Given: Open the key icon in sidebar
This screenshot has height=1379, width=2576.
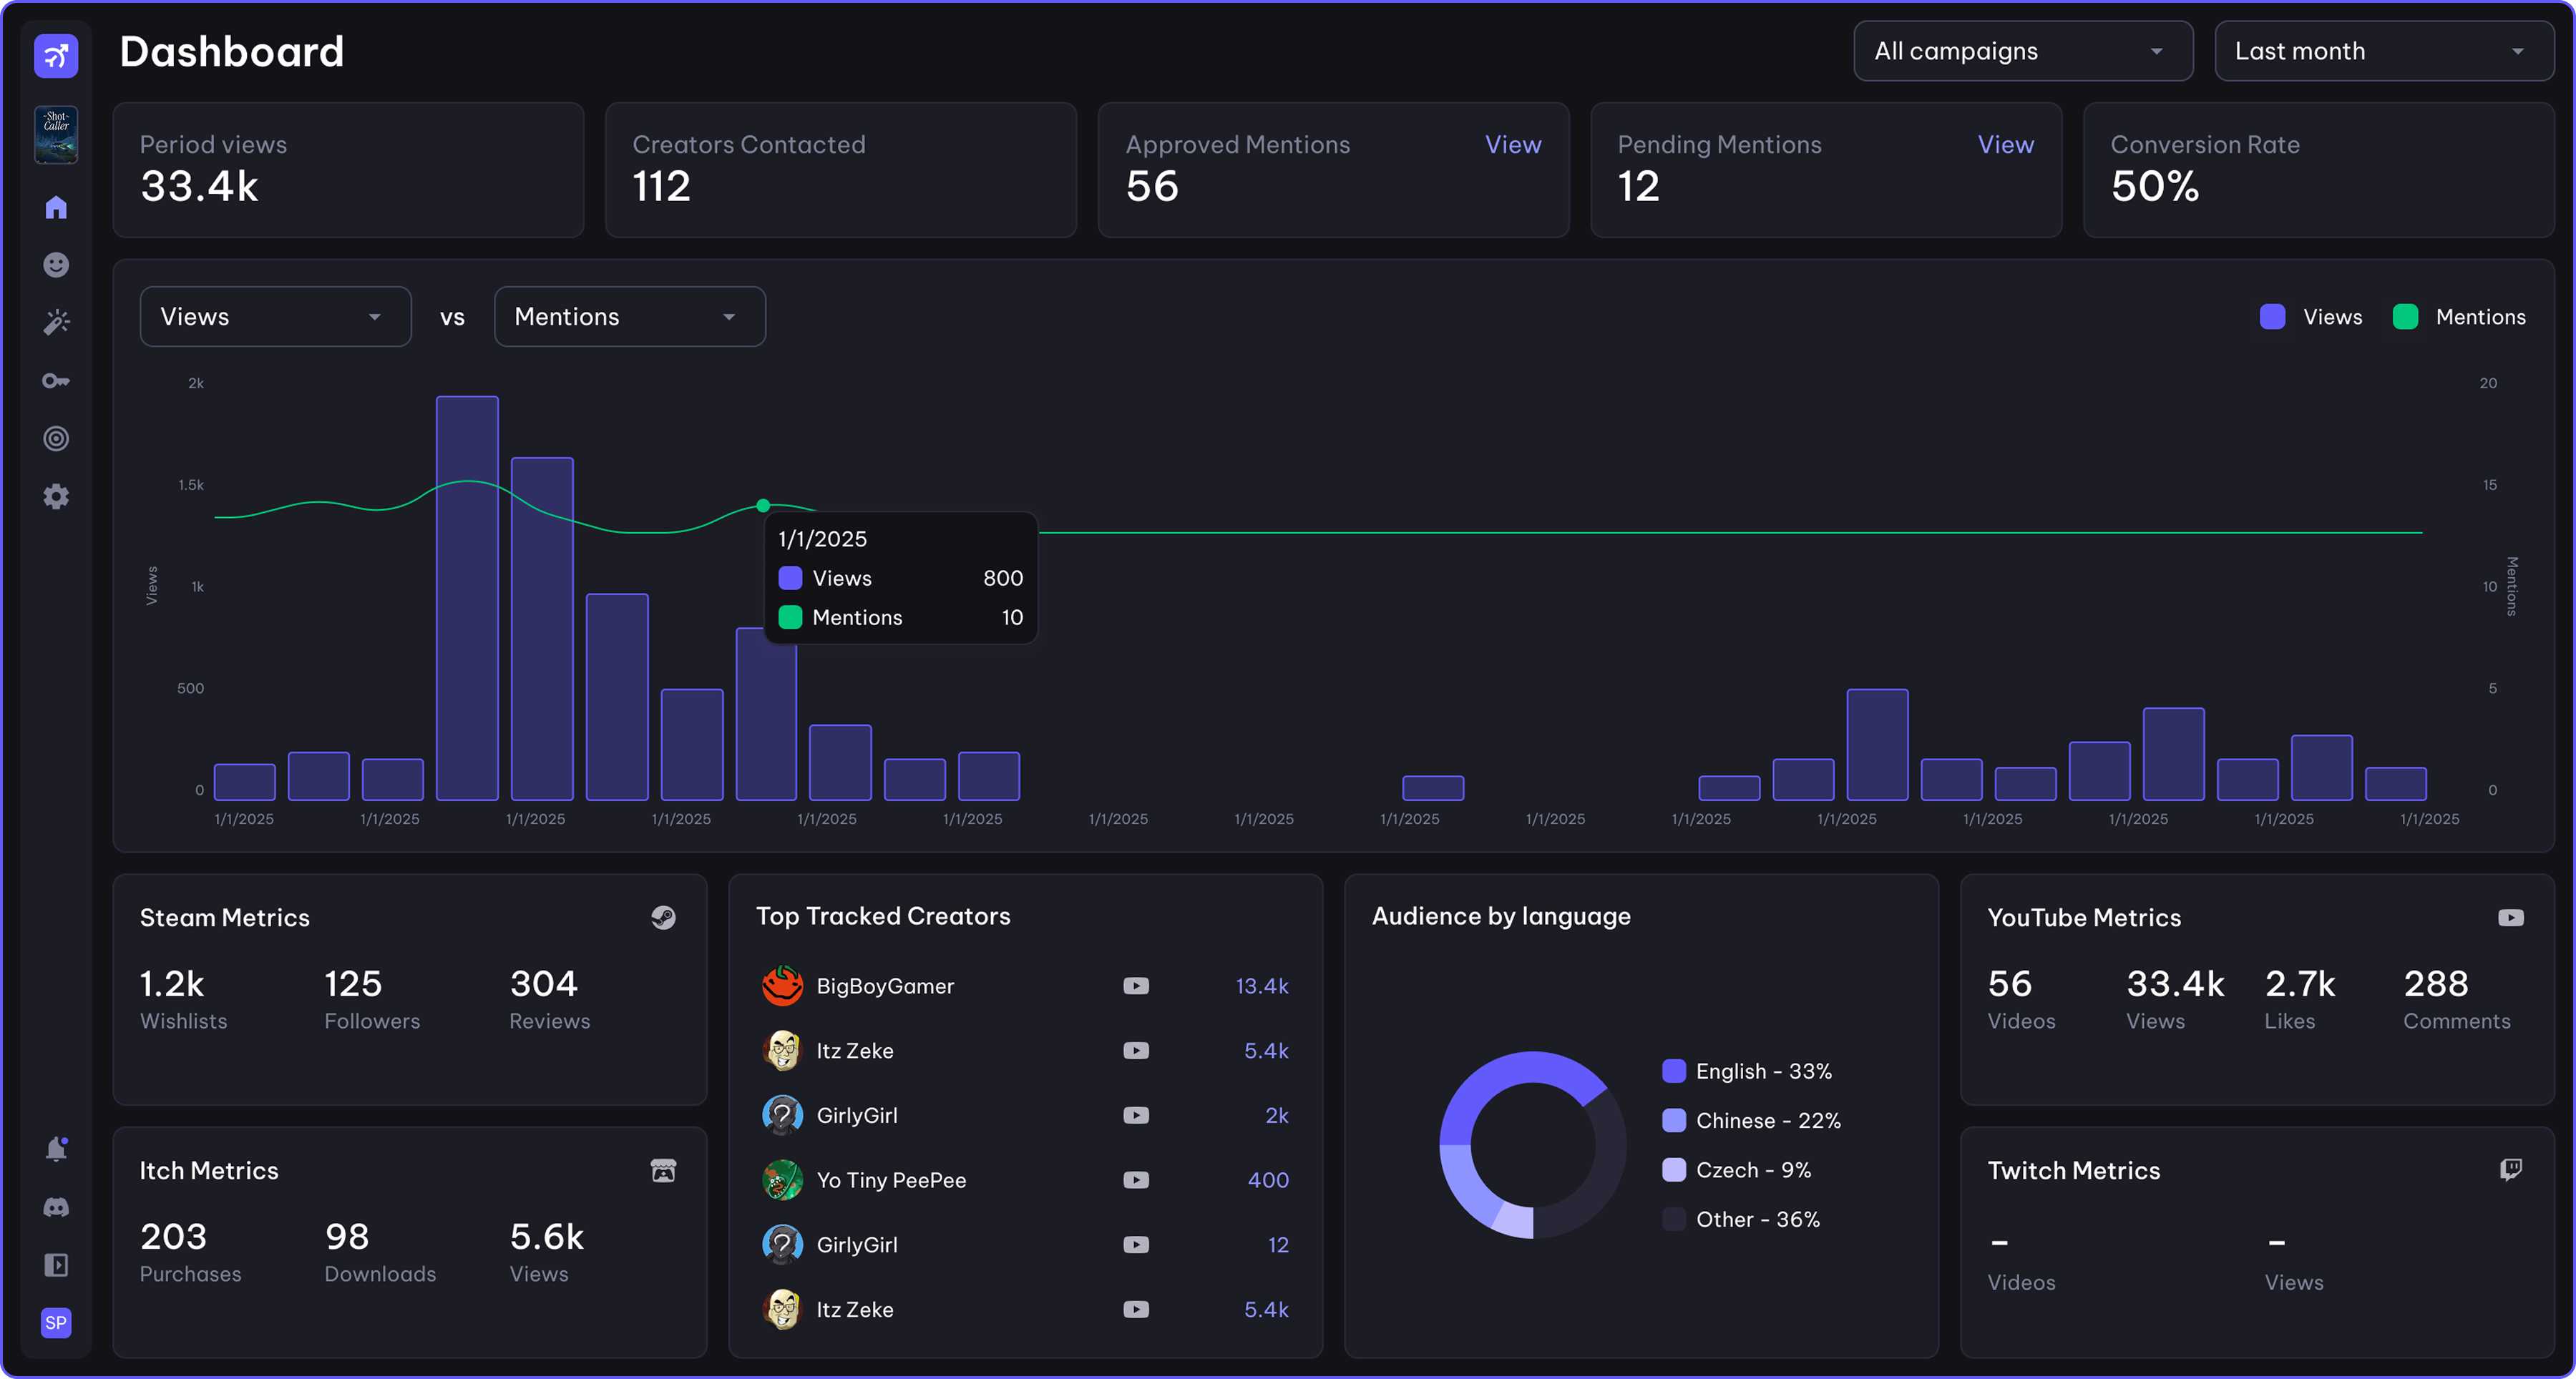Looking at the screenshot, I should point(56,381).
